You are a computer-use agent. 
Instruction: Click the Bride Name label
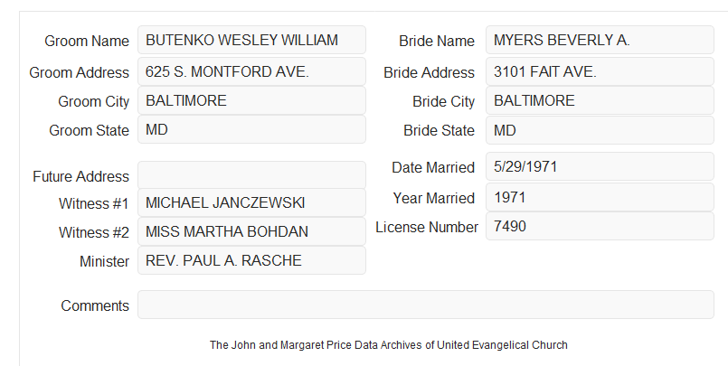point(437,41)
